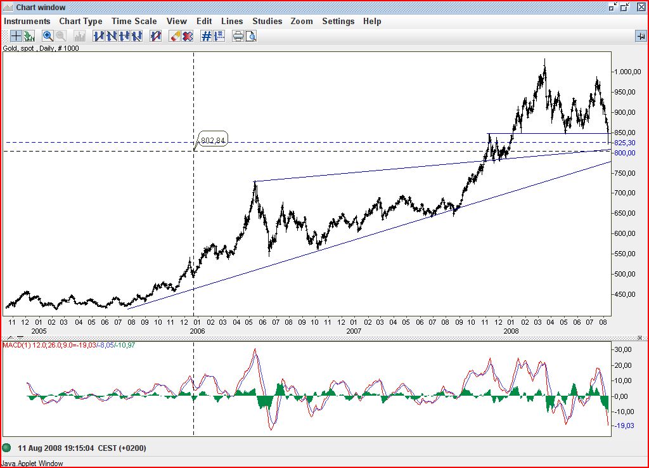Screen dimensions: 649x468
Task: Click the green status indicator dot
Action: pos(6,448)
